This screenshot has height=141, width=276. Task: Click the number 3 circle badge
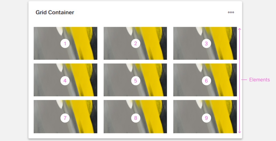206,43
